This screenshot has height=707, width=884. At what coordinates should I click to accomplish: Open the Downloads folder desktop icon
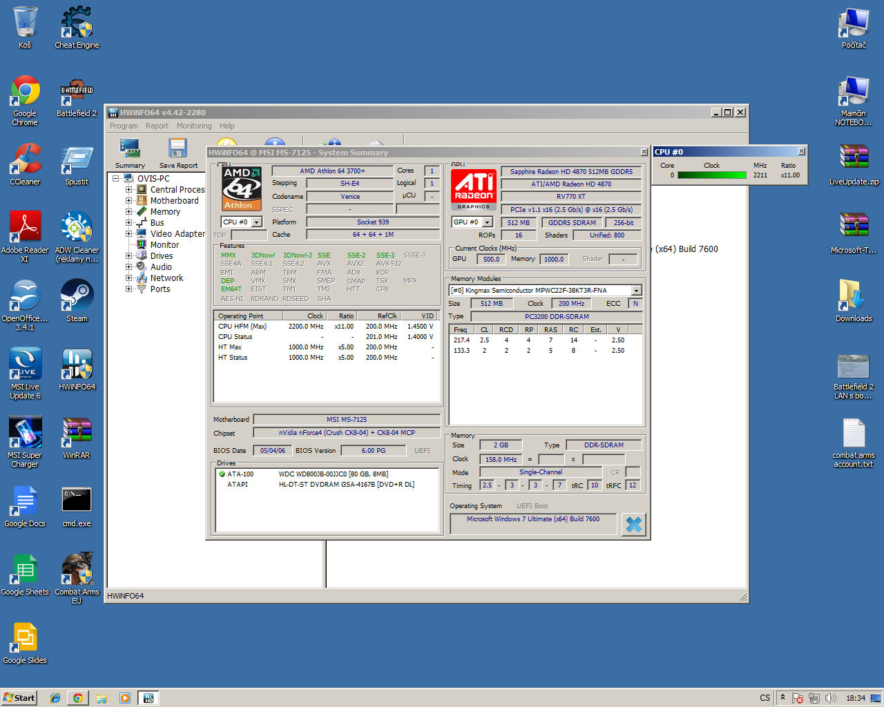point(854,301)
